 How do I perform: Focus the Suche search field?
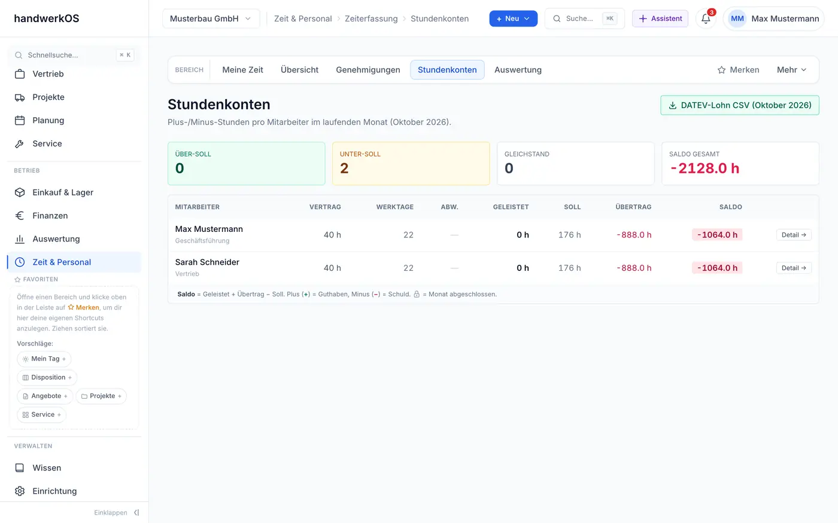[584, 19]
